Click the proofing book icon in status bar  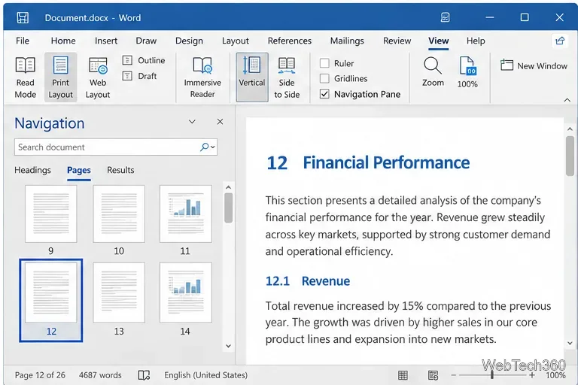point(144,375)
